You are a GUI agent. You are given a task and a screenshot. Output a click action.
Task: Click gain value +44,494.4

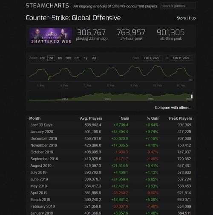click(x=120, y=132)
